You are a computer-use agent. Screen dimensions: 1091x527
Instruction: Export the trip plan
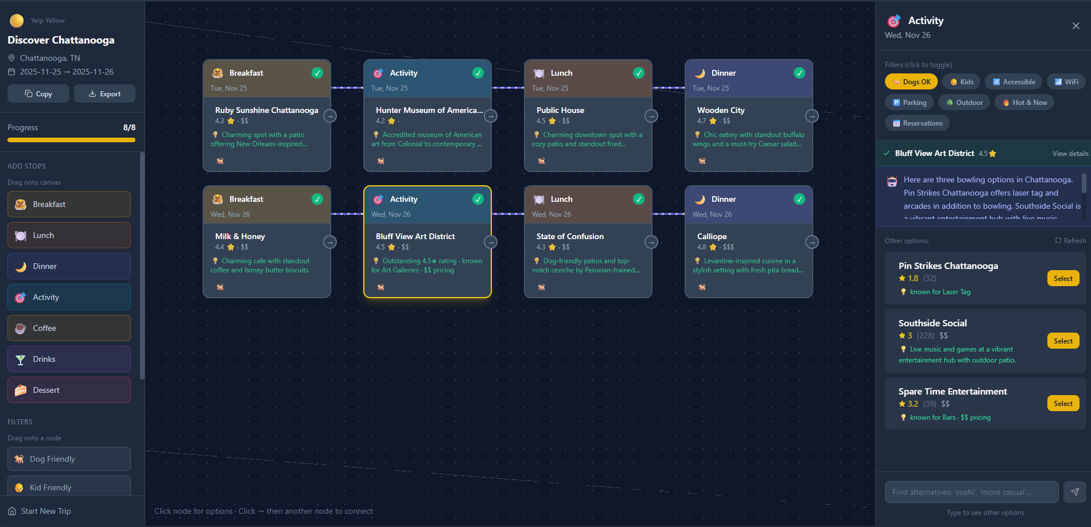[x=104, y=93]
